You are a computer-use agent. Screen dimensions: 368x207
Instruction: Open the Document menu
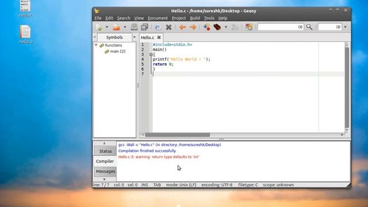(x=158, y=18)
